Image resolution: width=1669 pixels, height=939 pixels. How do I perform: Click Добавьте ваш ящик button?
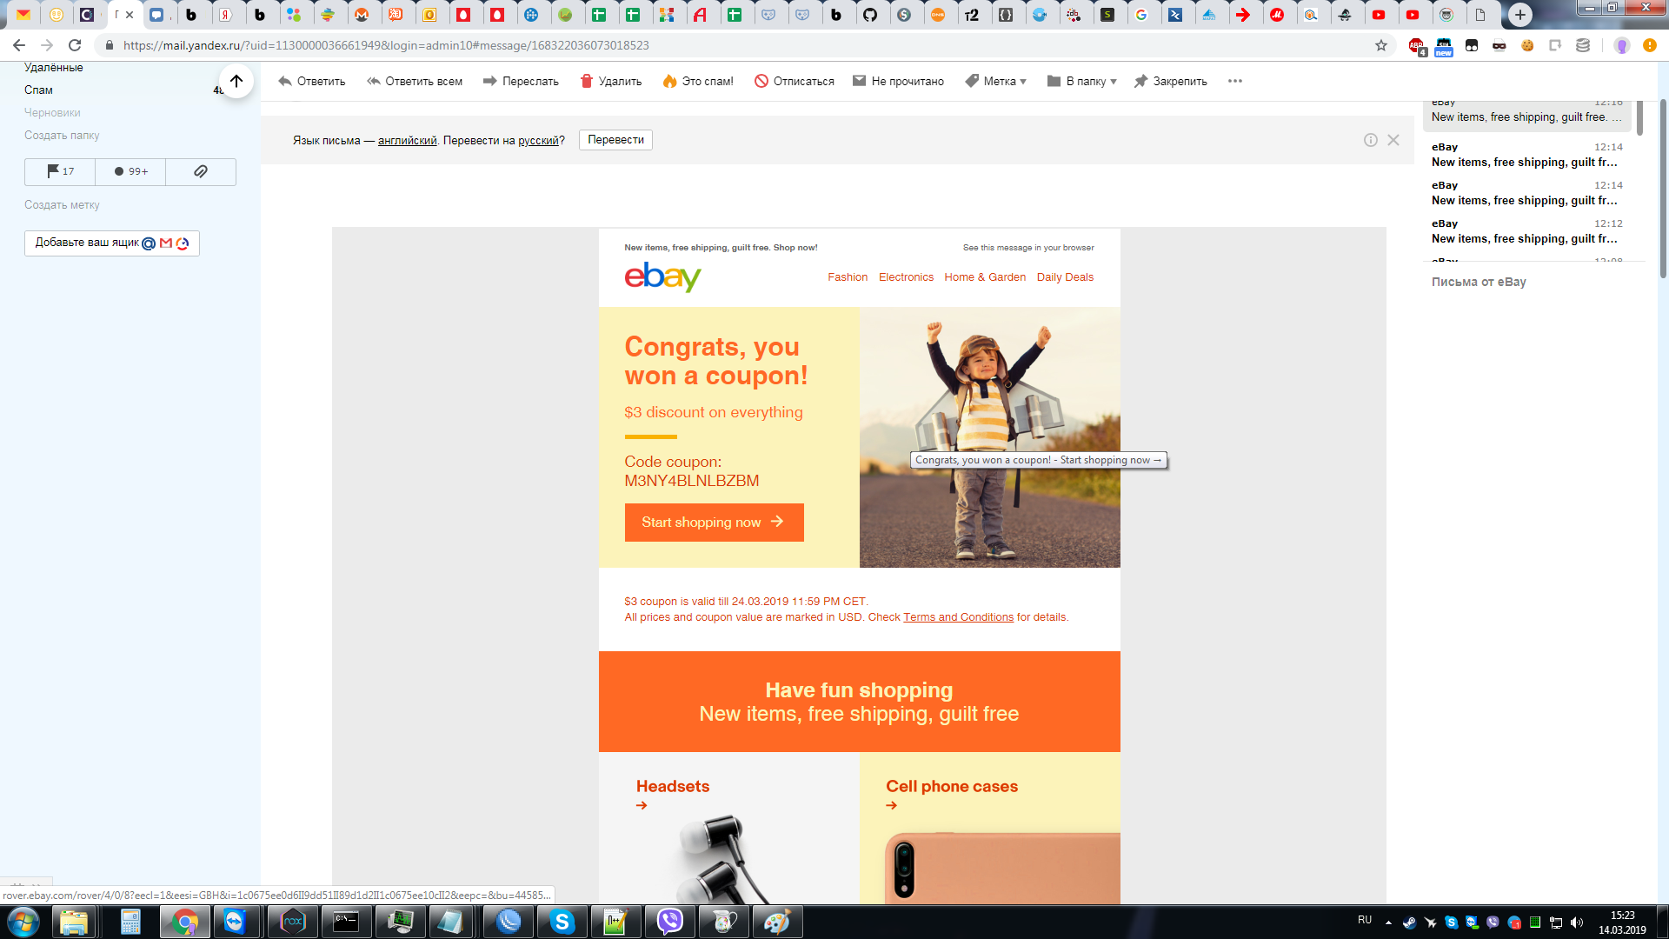[x=112, y=243]
